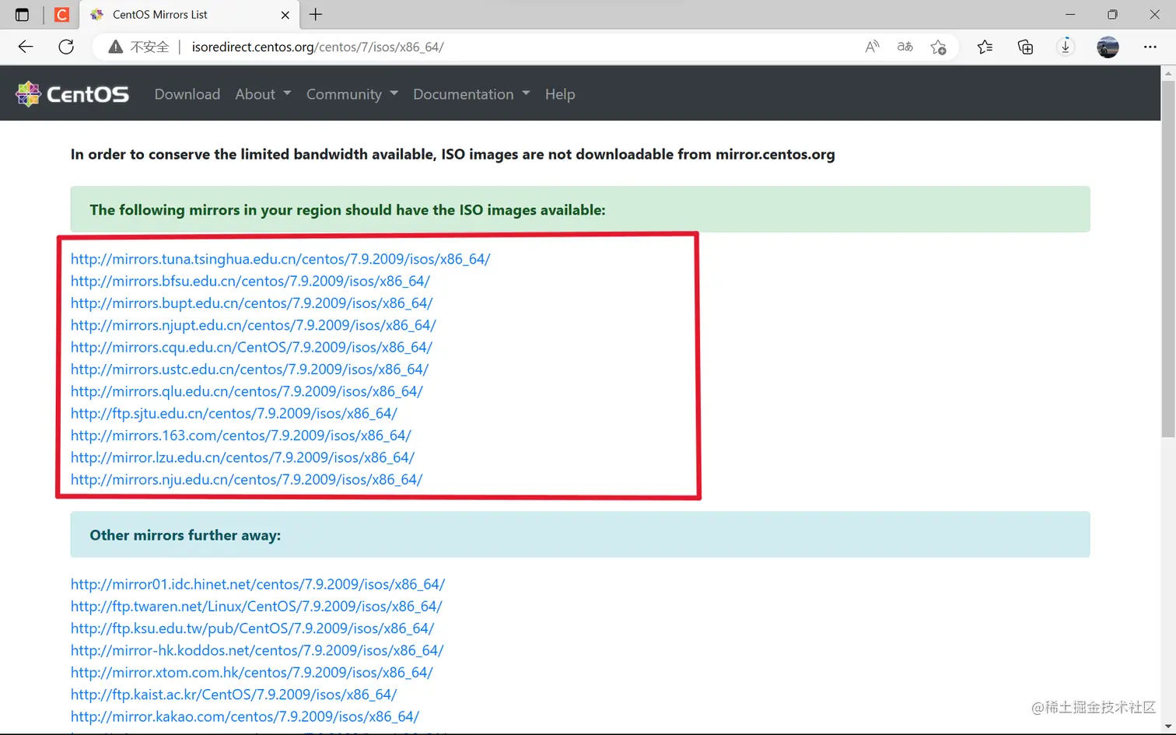Image resolution: width=1176 pixels, height=735 pixels.
Task: Select the bandwidth notice about mirror.centos.org
Action: tap(453, 154)
